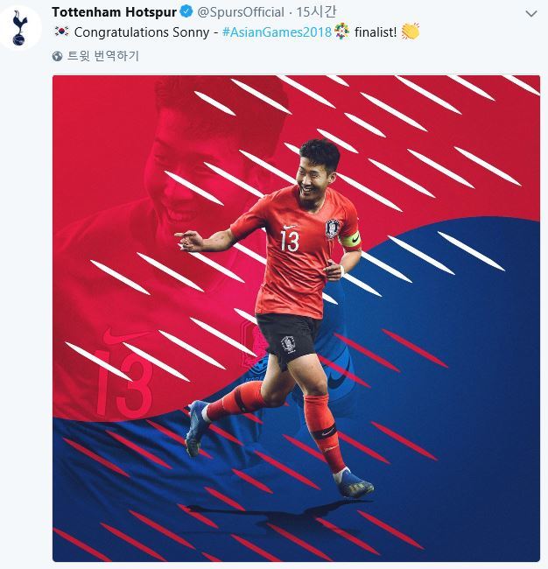Image resolution: width=548 pixels, height=569 pixels.
Task: Click the tweet text Congratulations Sonny
Action: (x=142, y=32)
